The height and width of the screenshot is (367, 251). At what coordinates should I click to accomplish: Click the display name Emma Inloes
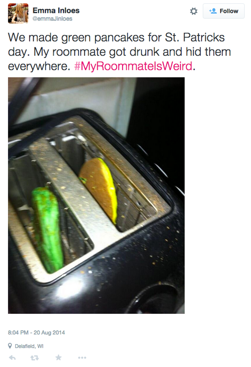pos(56,10)
